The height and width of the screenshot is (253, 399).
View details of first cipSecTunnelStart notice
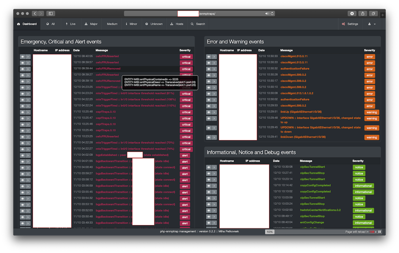(209, 167)
